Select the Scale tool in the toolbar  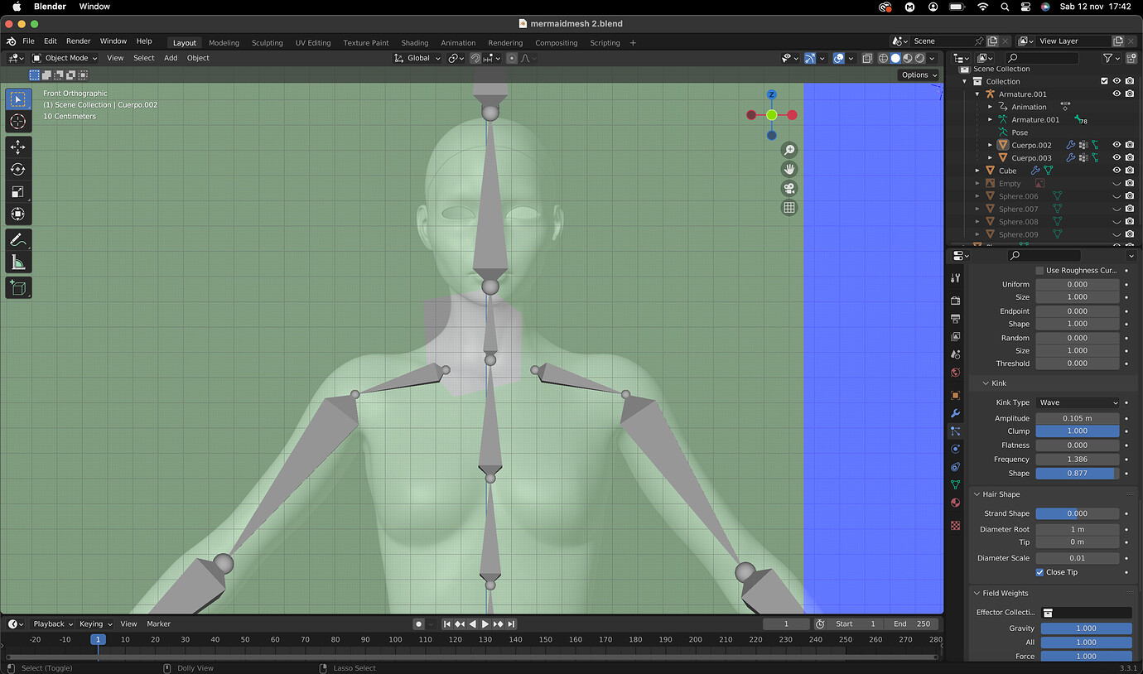pyautogui.click(x=18, y=191)
